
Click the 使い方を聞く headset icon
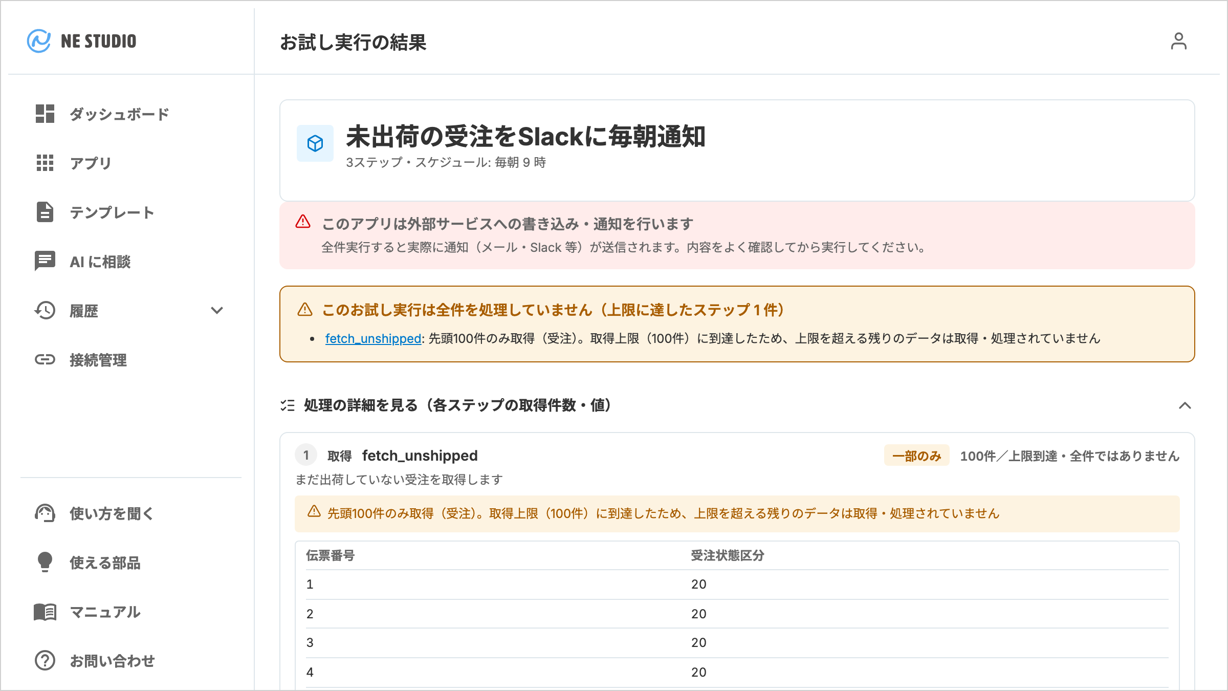tap(45, 513)
